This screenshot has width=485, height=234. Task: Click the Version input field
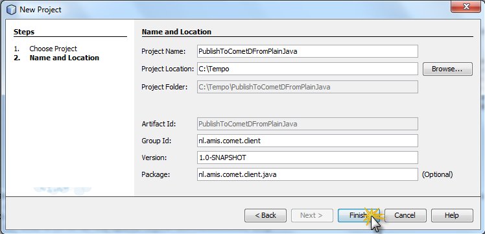tap(307, 158)
